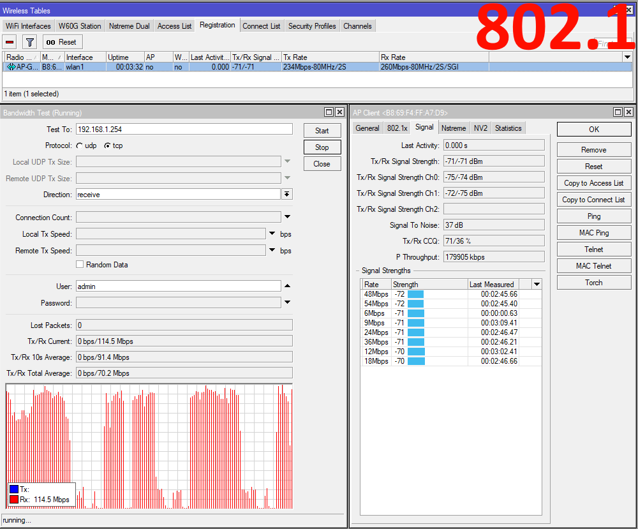Click the wireless client icon in the AP-G row
The height and width of the screenshot is (529, 638).
pyautogui.click(x=11, y=67)
